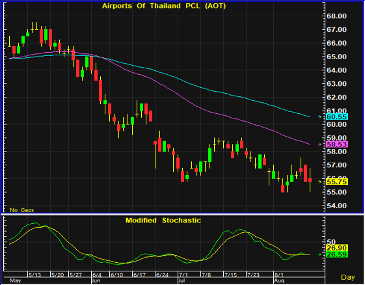Click the Jul month label
This screenshot has height=285, width=365.
182,280
